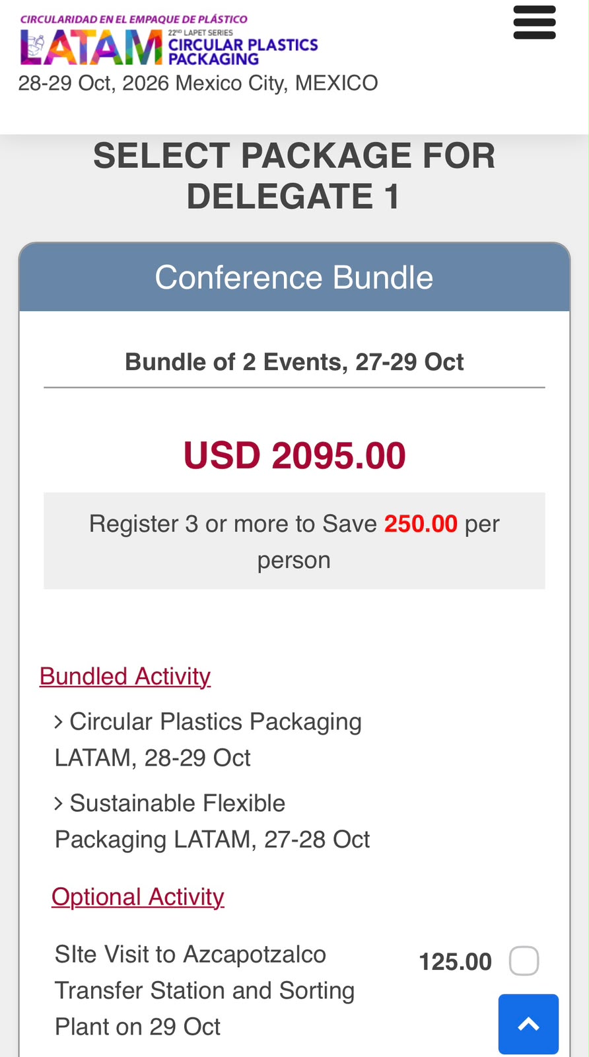Click the USD 2095.00 bundle price
Viewport: 589px width, 1057px height.
click(294, 456)
